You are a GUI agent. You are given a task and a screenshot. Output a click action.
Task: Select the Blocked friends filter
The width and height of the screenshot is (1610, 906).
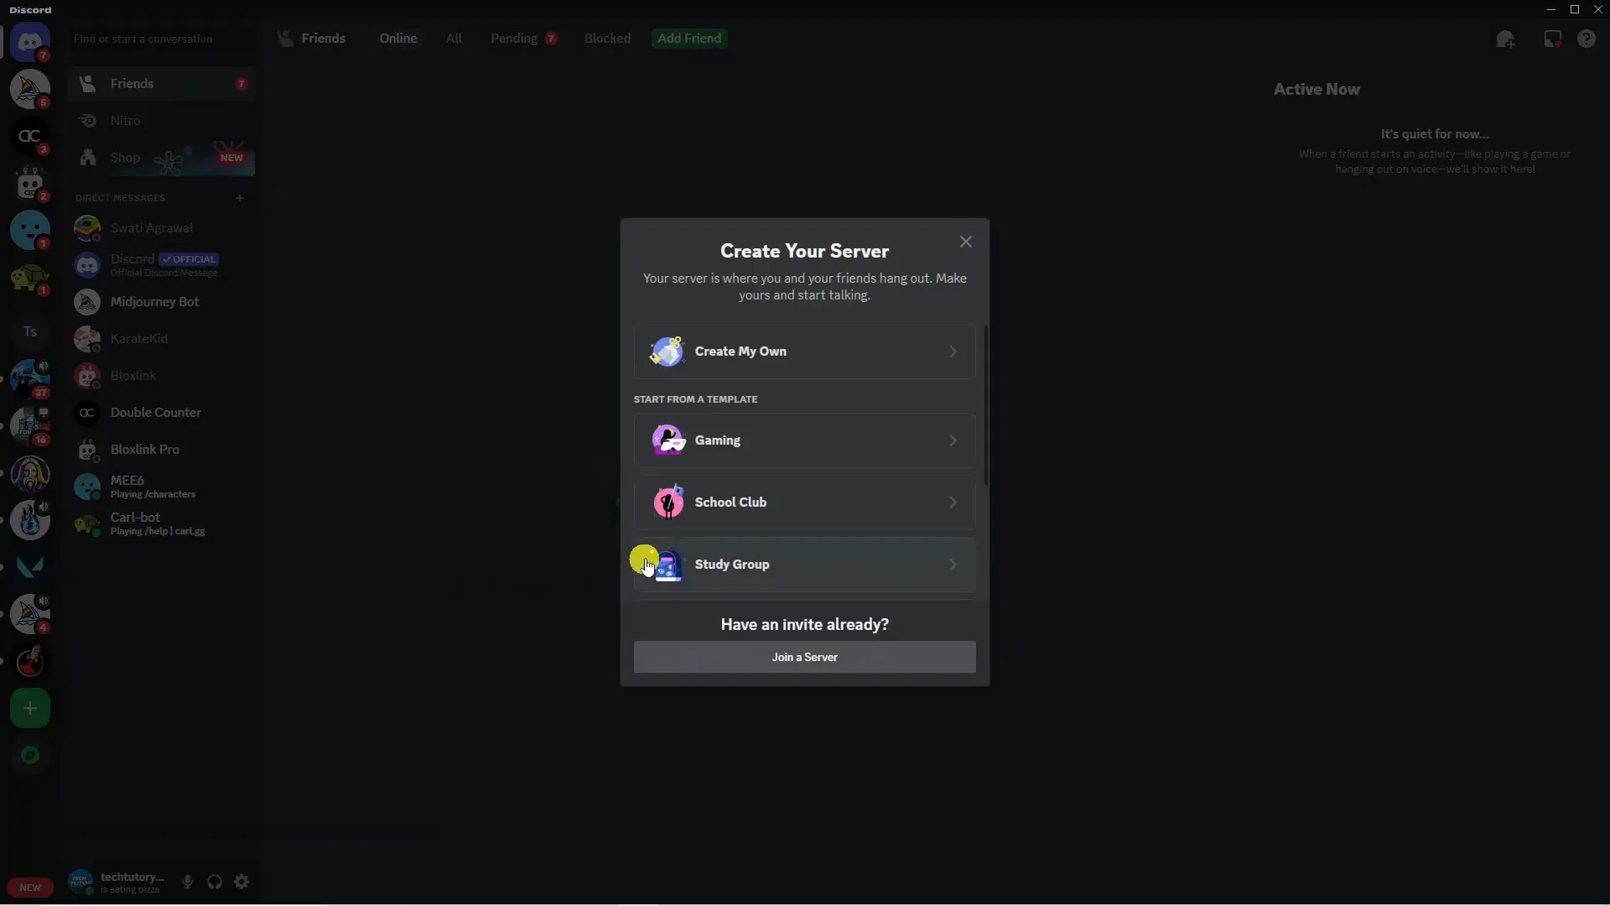[x=607, y=38]
